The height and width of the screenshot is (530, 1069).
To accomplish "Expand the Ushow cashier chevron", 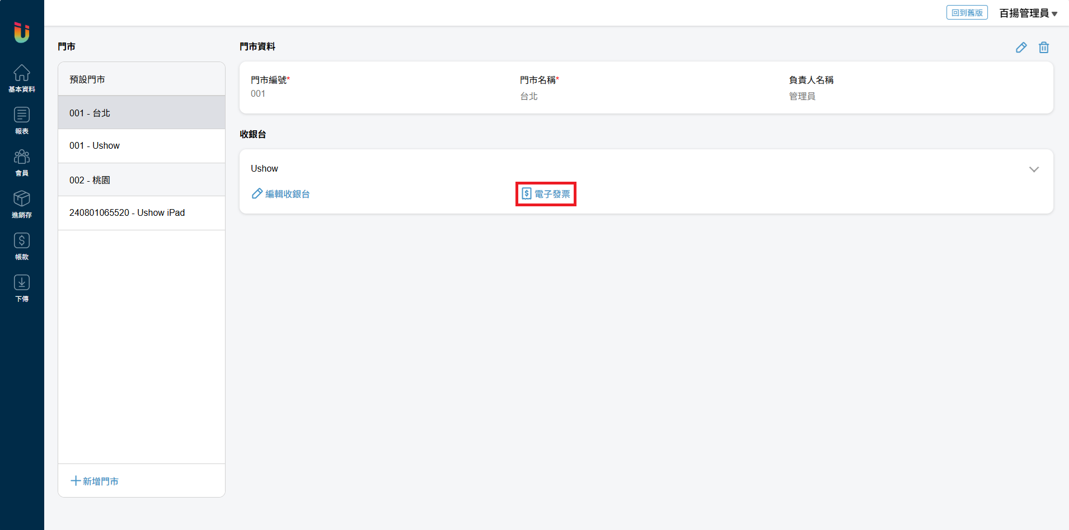I will coord(1033,169).
